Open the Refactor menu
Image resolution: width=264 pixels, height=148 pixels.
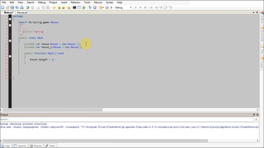pyautogui.click(x=75, y=2)
